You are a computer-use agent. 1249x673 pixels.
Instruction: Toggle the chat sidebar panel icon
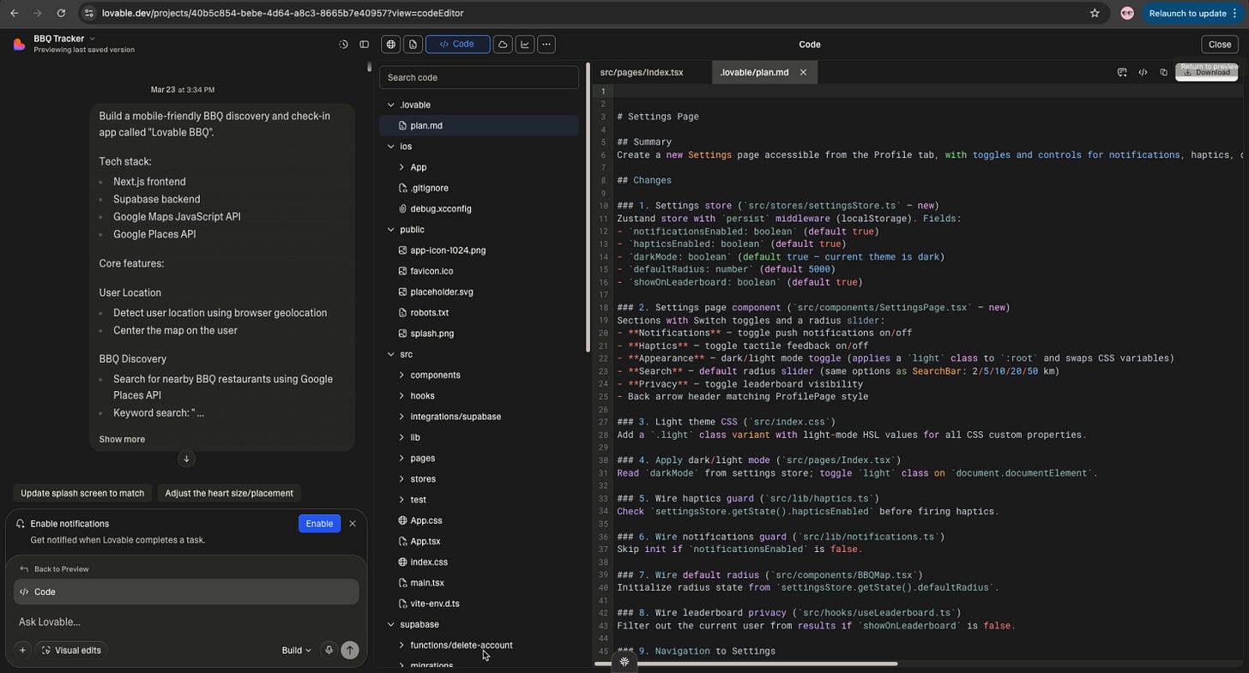[x=364, y=45]
